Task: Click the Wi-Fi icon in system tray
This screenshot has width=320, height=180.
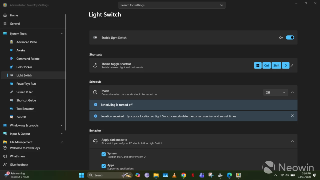Action: [x=282, y=175]
